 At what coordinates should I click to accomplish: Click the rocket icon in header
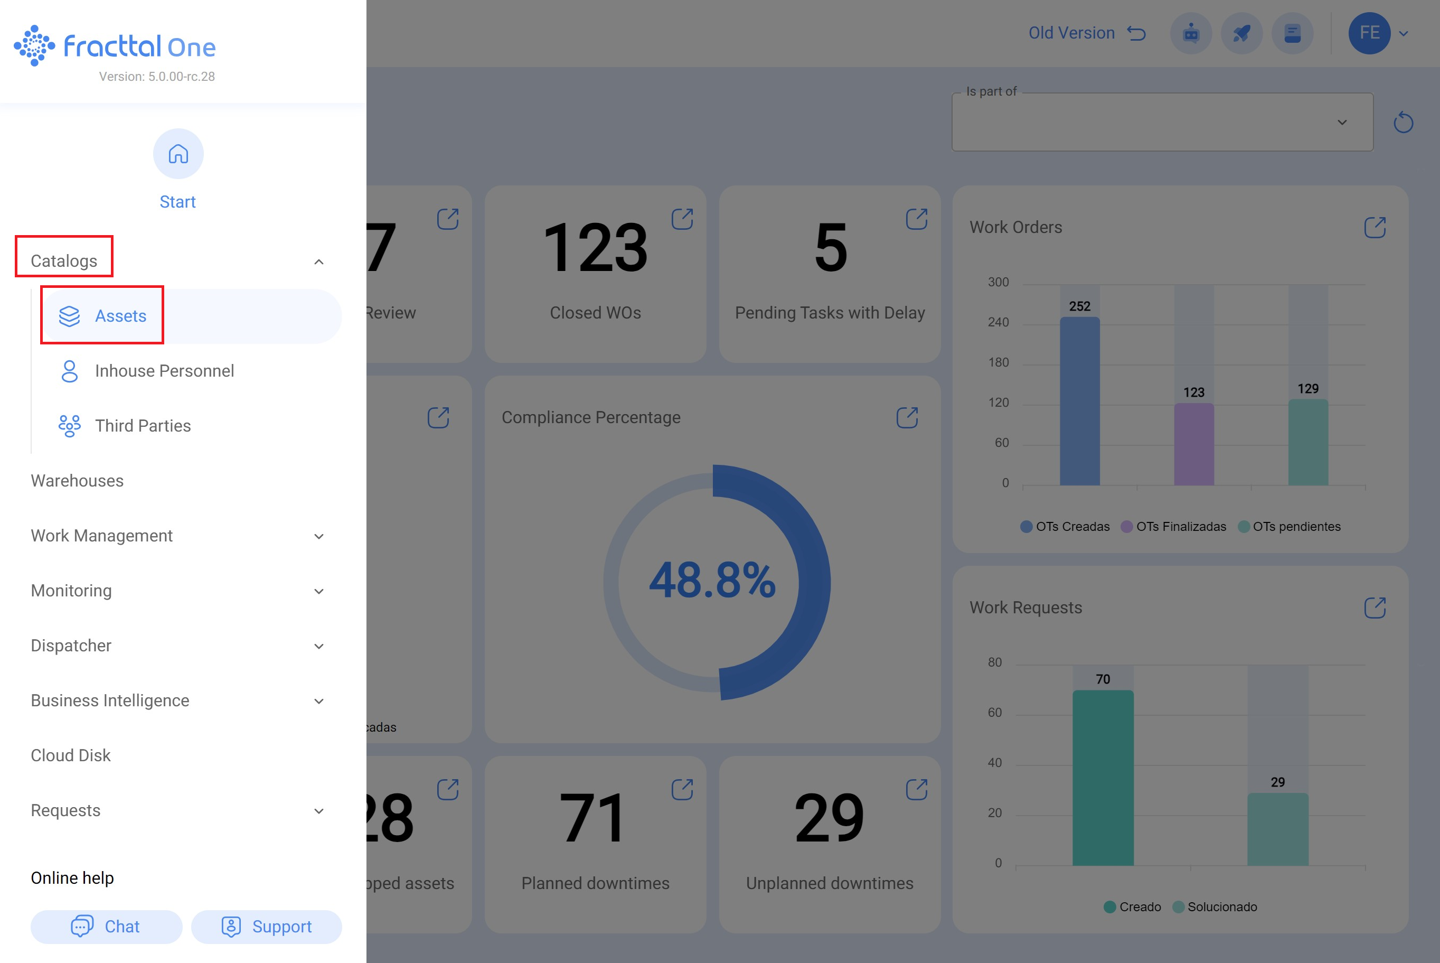coord(1241,33)
